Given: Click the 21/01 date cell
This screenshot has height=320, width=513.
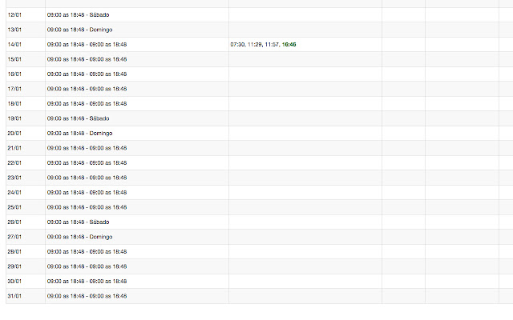Looking at the screenshot, I should click(14, 148).
